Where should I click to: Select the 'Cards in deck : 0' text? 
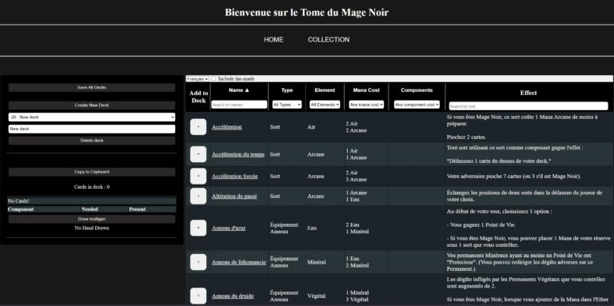92,187
